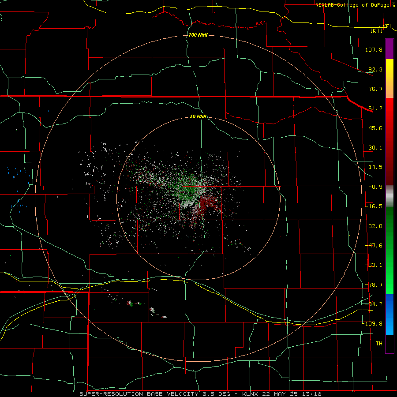Image resolution: width=397 pixels, height=397 pixels.
Task: Click the VEL product label
Action: point(387,26)
